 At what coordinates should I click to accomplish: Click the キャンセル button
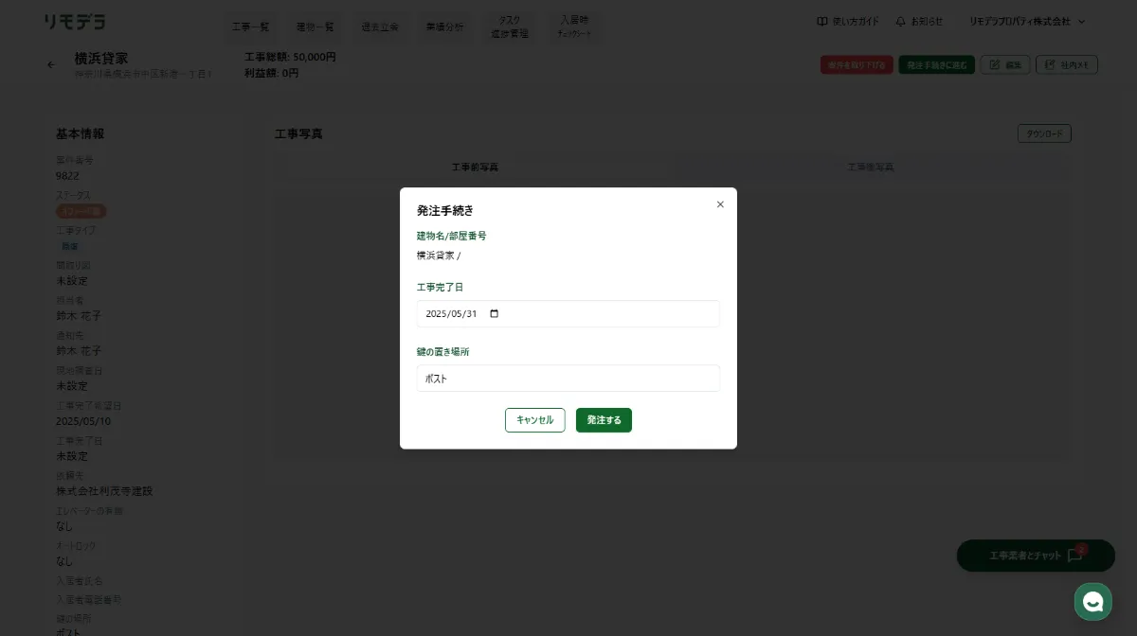pos(535,420)
